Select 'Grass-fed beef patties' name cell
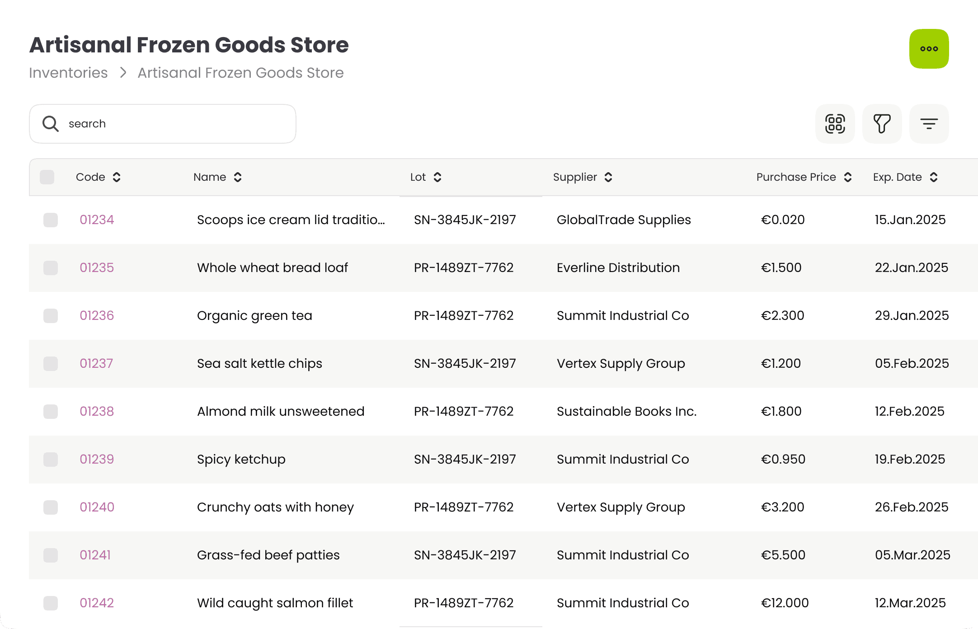 [268, 555]
